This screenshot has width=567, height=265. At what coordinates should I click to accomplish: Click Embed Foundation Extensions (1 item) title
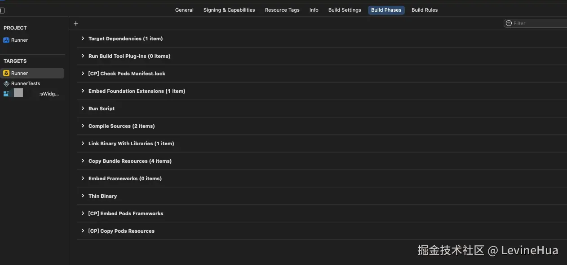click(137, 91)
